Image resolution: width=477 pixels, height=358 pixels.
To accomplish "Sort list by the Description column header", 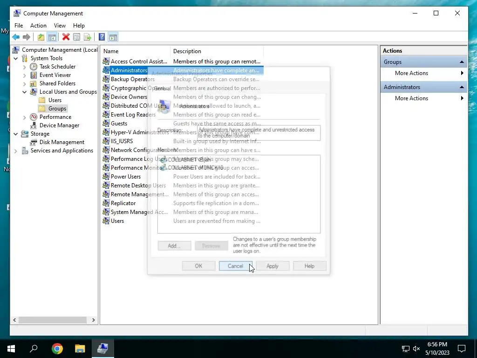I will 217,51.
